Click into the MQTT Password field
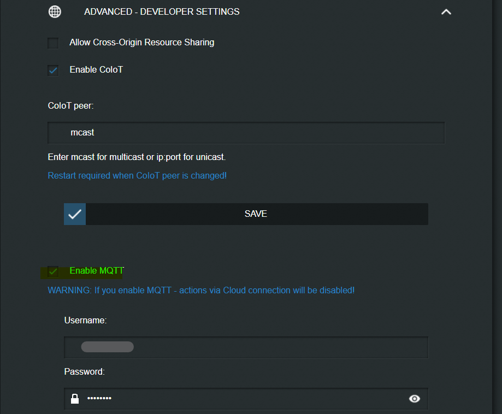This screenshot has height=414, width=502. pos(246,399)
